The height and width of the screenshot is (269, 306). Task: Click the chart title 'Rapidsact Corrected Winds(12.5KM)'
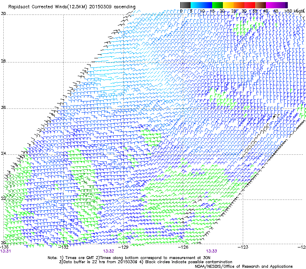pyautogui.click(x=48, y=7)
